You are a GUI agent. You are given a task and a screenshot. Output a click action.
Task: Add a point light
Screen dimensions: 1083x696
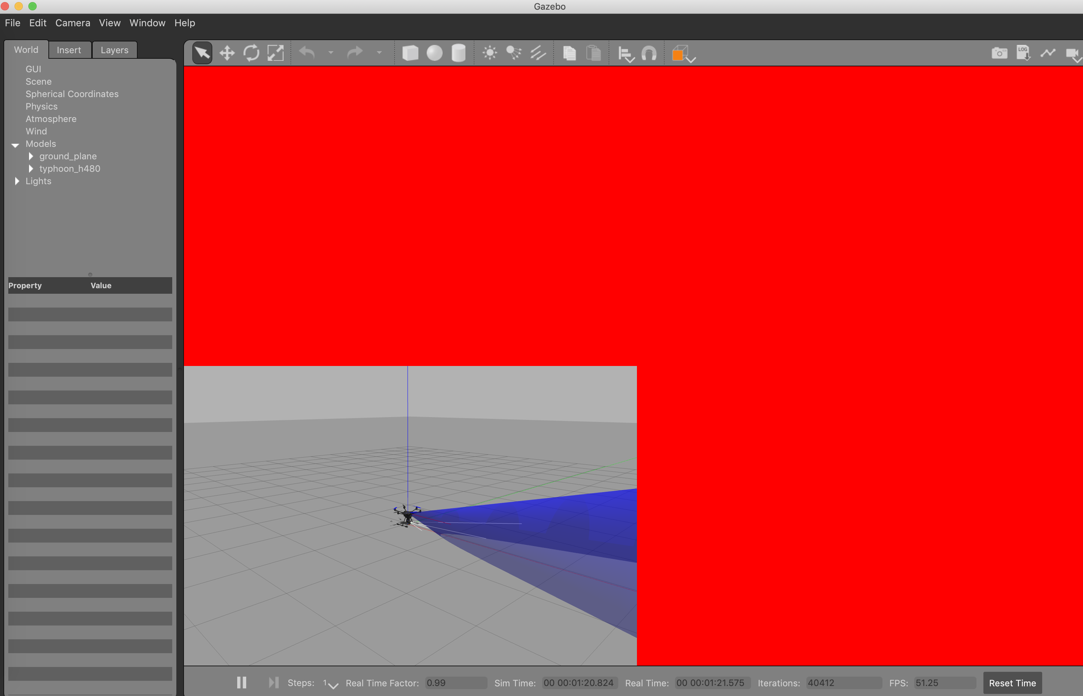[x=490, y=53]
